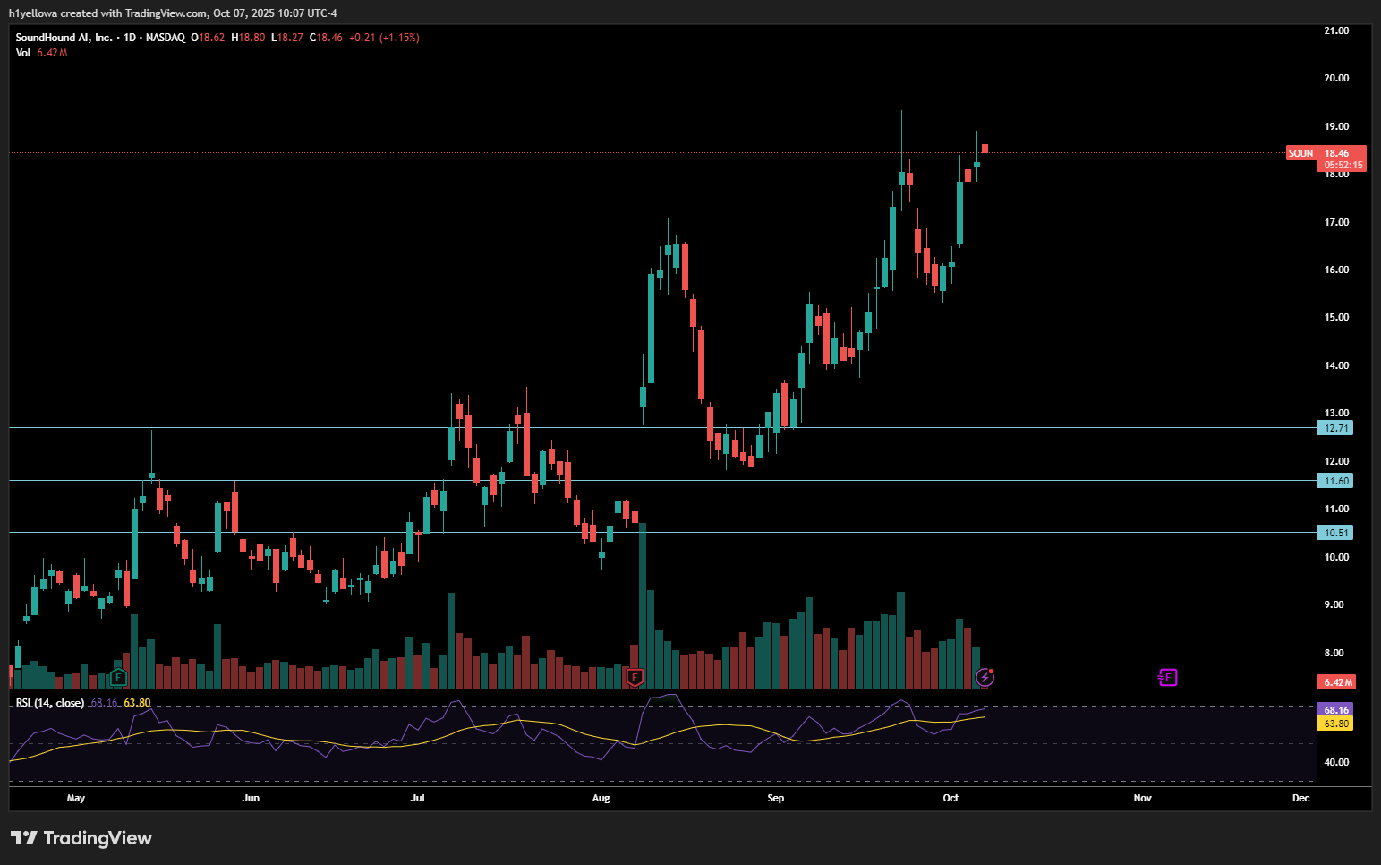Click the 11.60 price label on the axis
The image size is (1381, 865).
tap(1336, 481)
